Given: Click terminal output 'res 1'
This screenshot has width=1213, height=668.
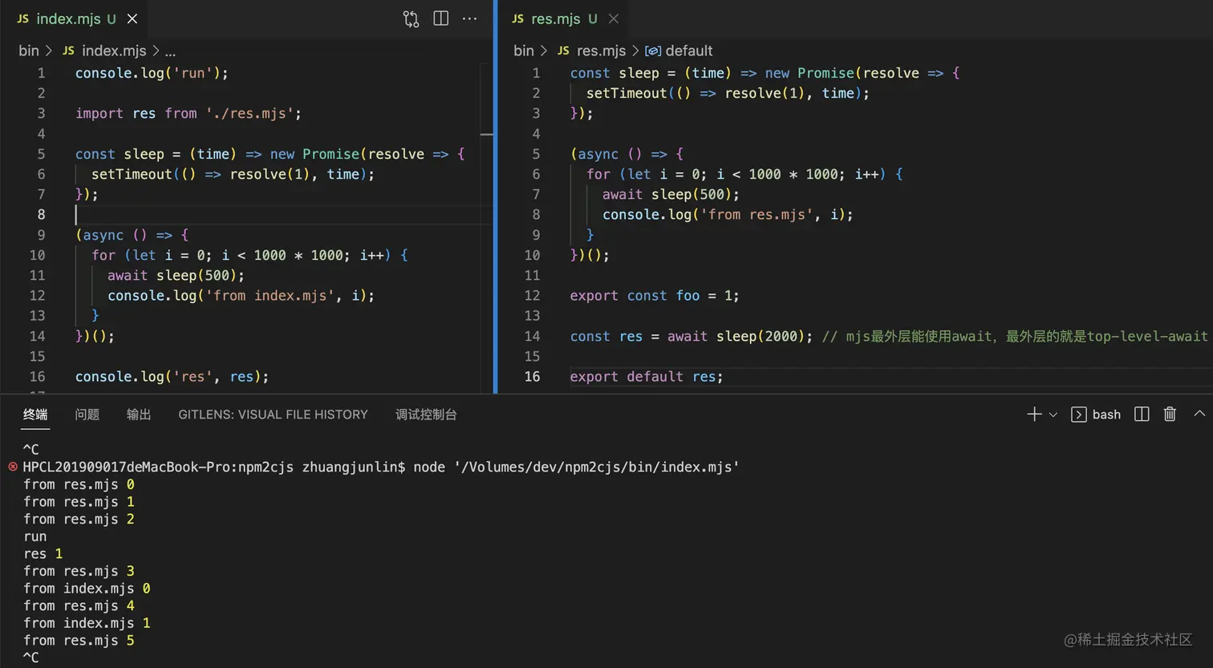Looking at the screenshot, I should (43, 554).
